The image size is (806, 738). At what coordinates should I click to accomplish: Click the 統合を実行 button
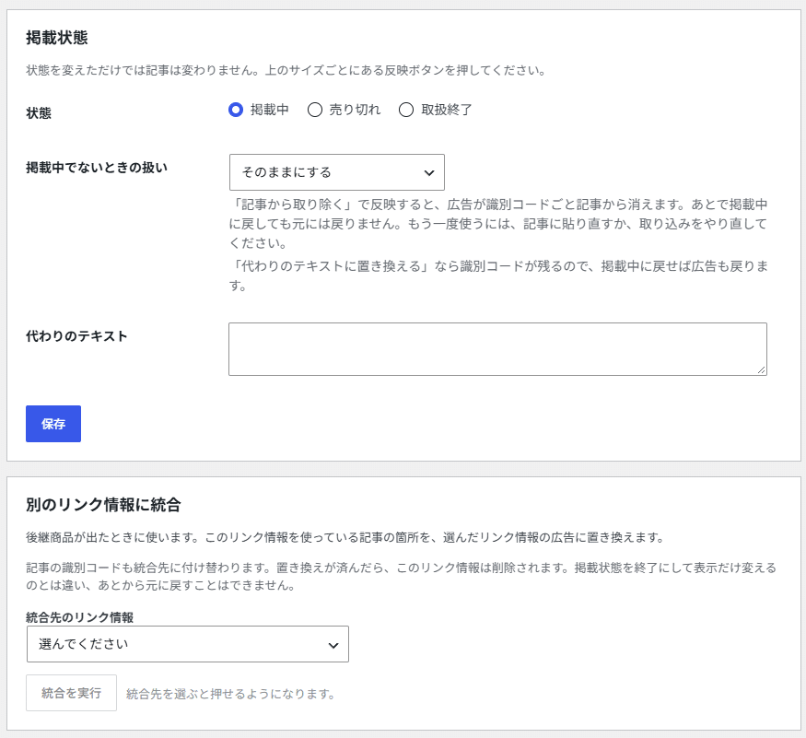point(72,693)
